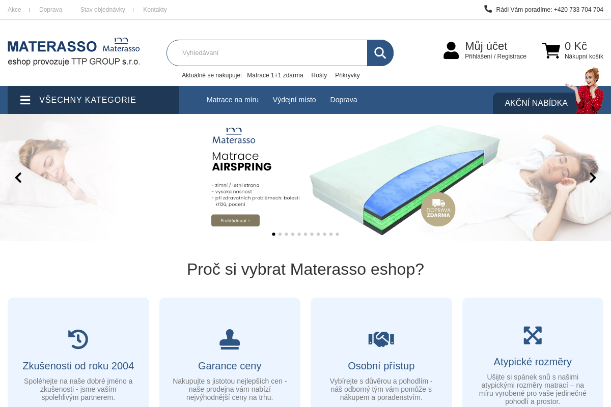Click the handshake icon

[381, 339]
